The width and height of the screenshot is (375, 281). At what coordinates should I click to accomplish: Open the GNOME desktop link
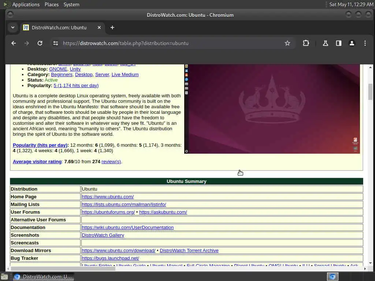coord(58,69)
